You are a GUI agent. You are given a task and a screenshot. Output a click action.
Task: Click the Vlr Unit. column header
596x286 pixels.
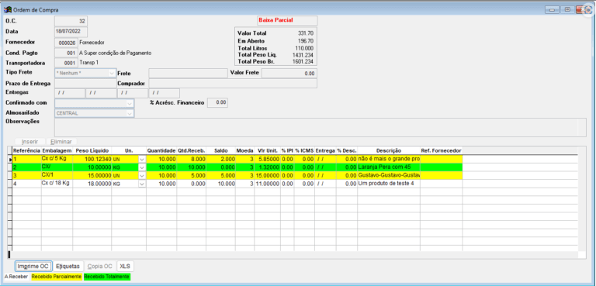point(268,151)
